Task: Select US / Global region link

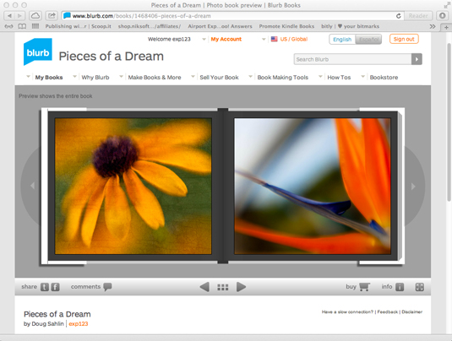Action: pyautogui.click(x=294, y=39)
